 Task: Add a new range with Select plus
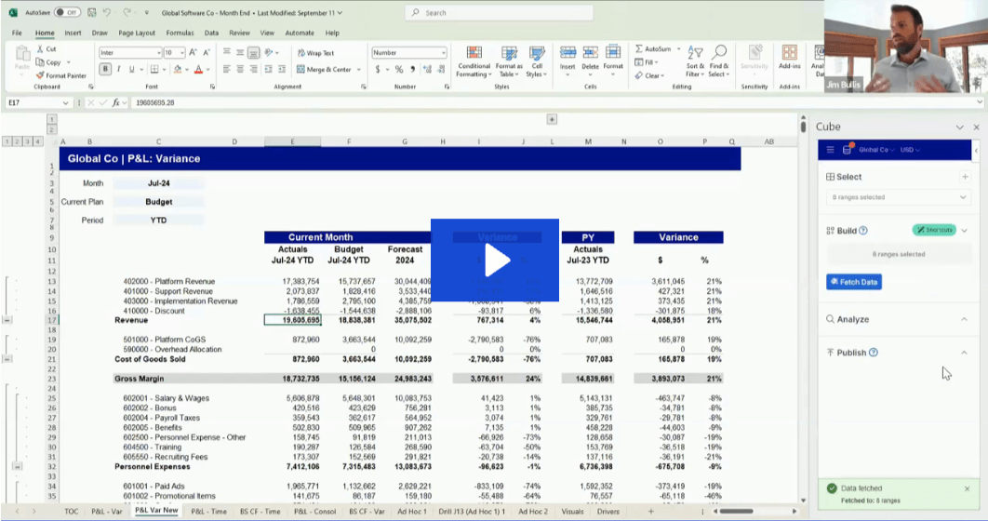[x=965, y=177]
